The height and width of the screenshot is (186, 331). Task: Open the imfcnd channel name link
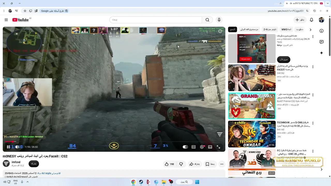(x=16, y=162)
